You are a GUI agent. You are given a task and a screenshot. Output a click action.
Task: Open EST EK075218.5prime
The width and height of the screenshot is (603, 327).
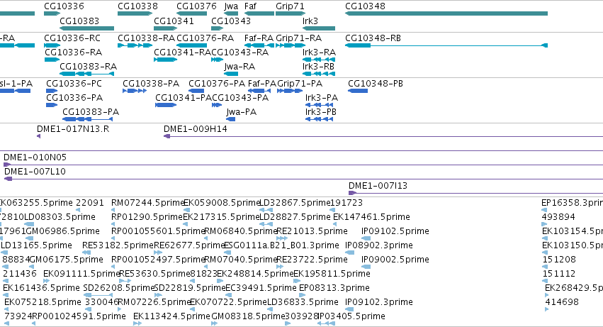(x=43, y=302)
